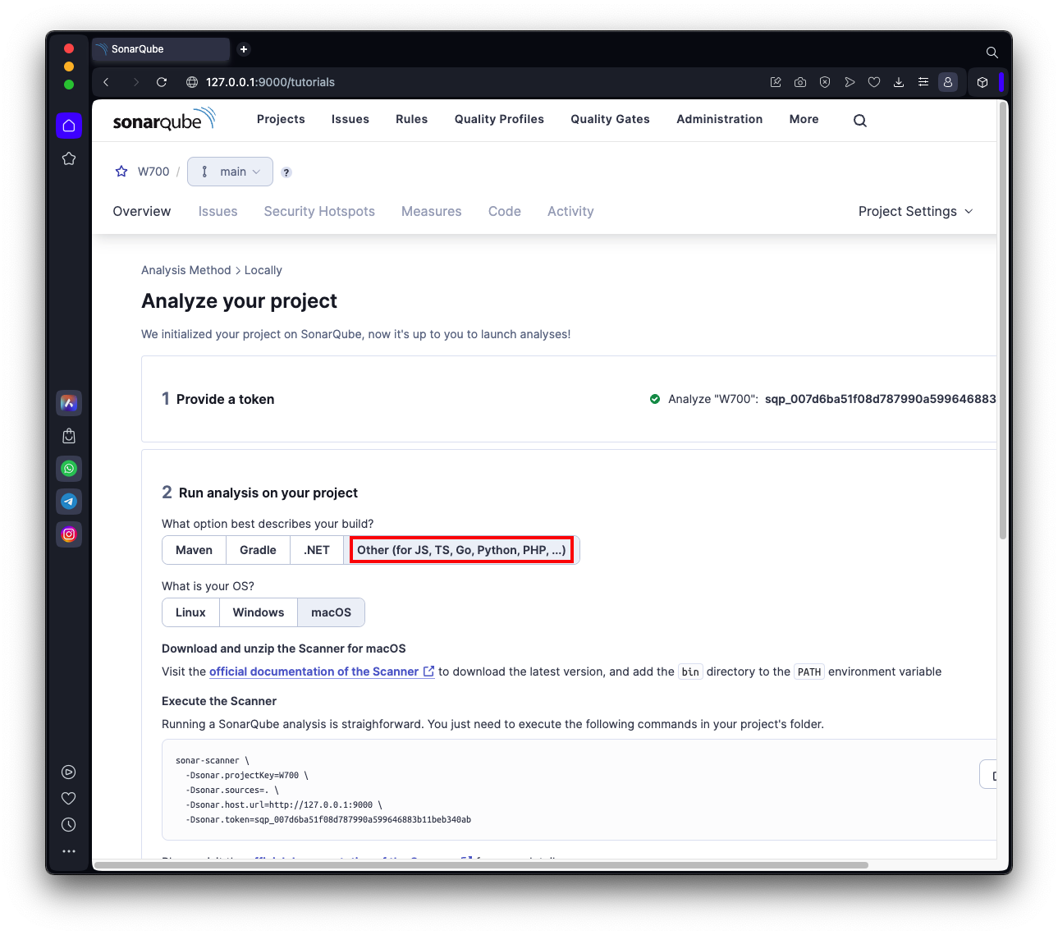Viewport: 1058px width, 935px height.
Task: Click the play arrow icon in address bar
Action: click(850, 82)
